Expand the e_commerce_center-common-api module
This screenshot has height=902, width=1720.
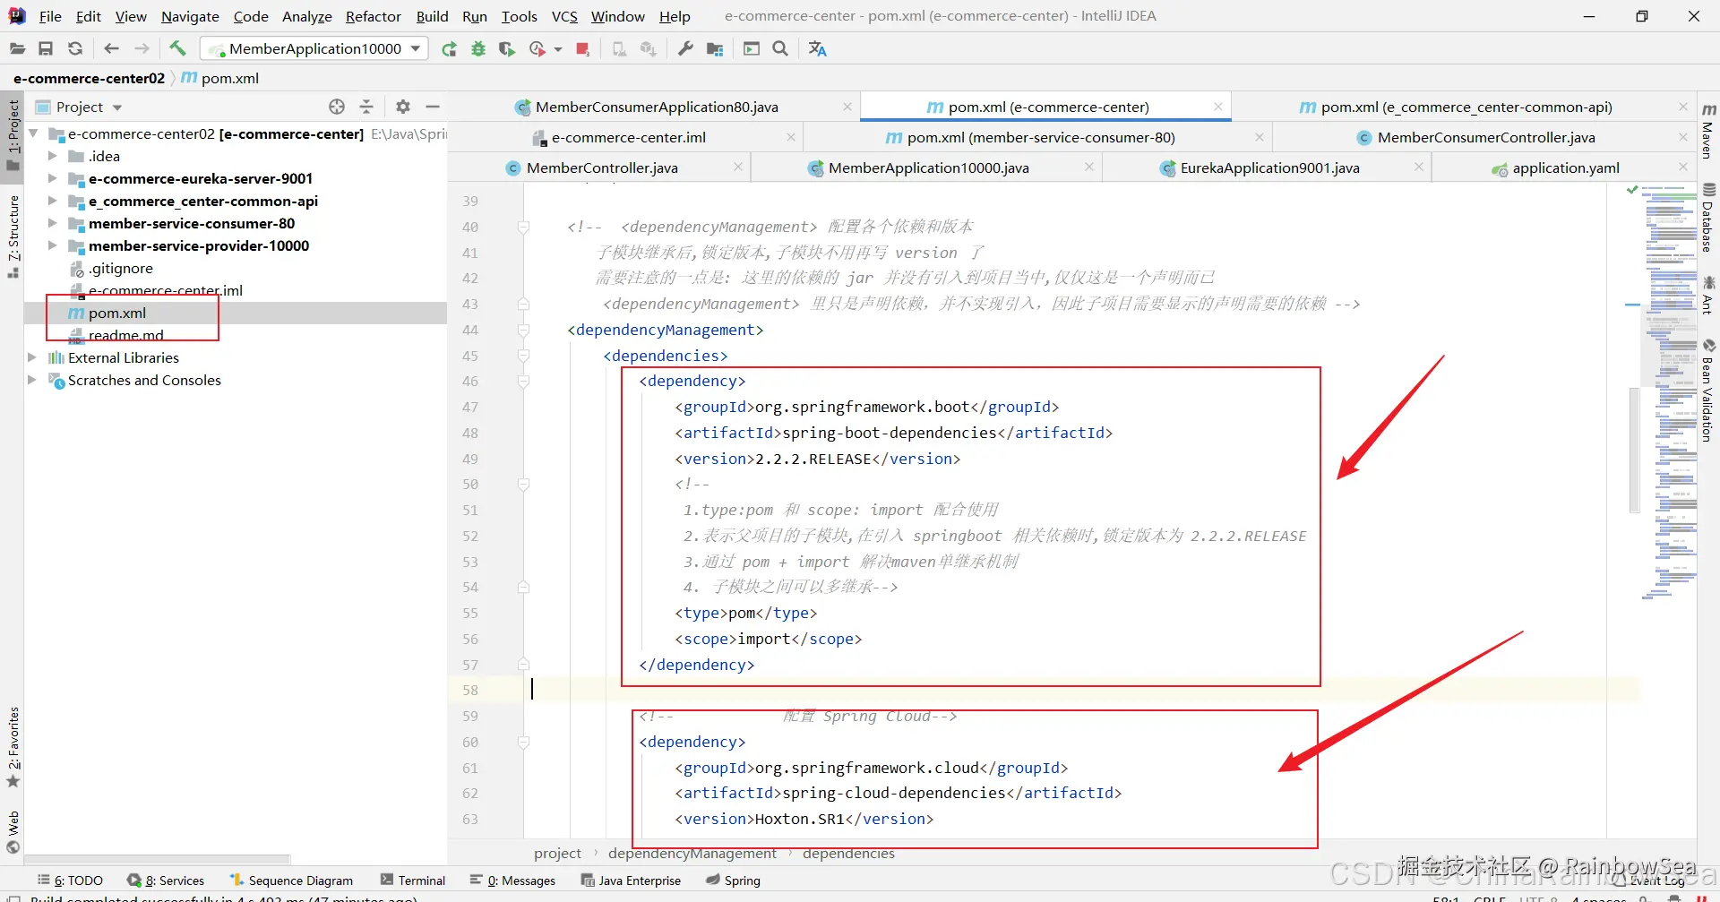(52, 201)
